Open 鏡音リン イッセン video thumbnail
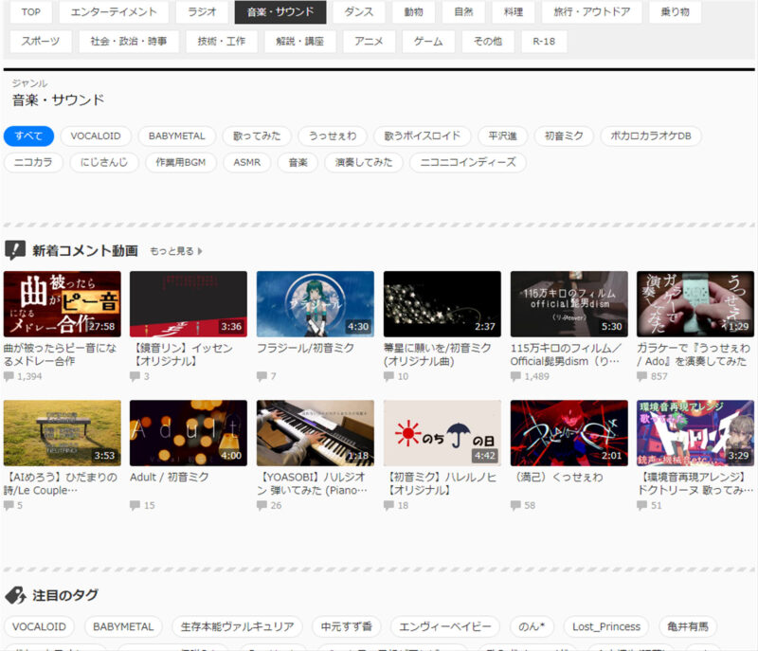 coord(189,304)
